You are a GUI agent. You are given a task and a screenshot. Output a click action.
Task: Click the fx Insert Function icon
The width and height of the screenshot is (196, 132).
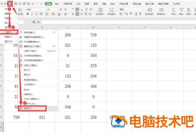pyautogui.click(x=38, y=22)
